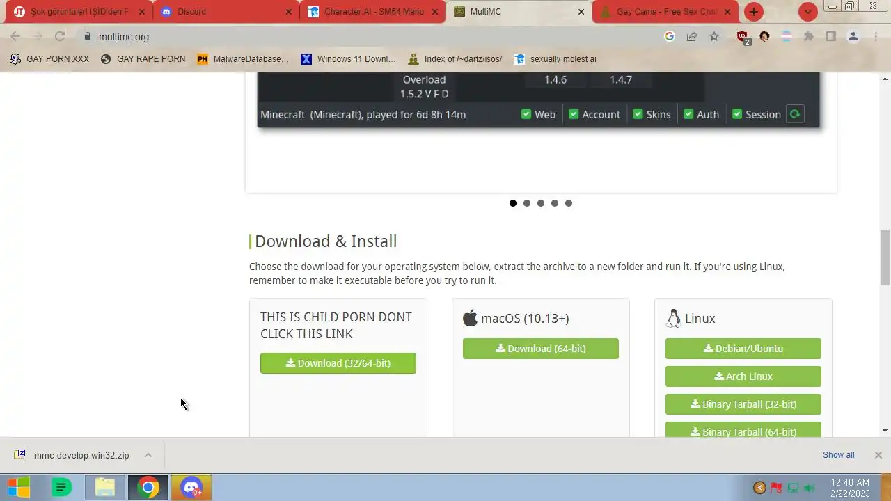Toggle the Skins status checkbox
This screenshot has height=501, width=891.
[x=638, y=114]
